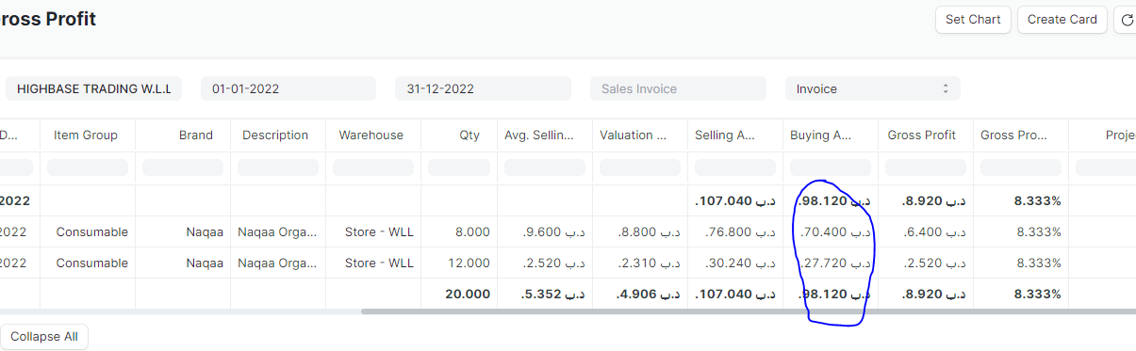The image size is (1136, 351).
Task: Click the Brand column header
Action: point(196,136)
